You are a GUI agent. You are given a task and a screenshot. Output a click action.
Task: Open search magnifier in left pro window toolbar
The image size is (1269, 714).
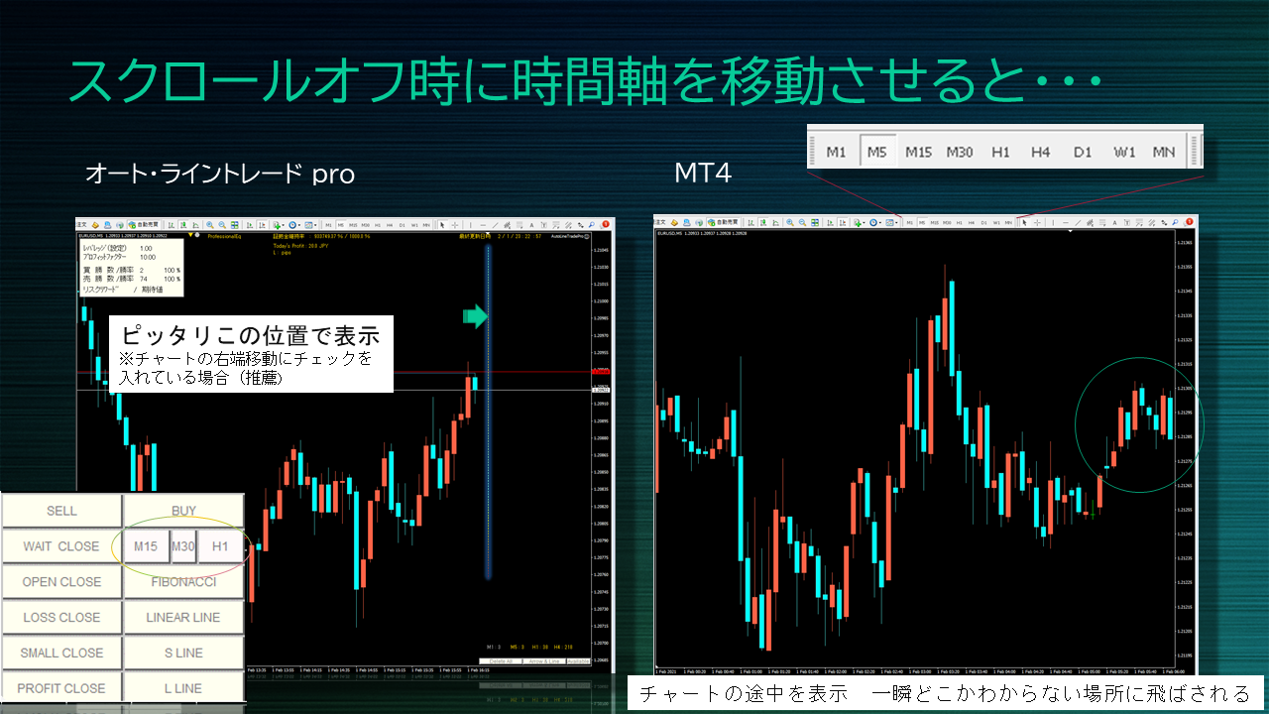593,225
